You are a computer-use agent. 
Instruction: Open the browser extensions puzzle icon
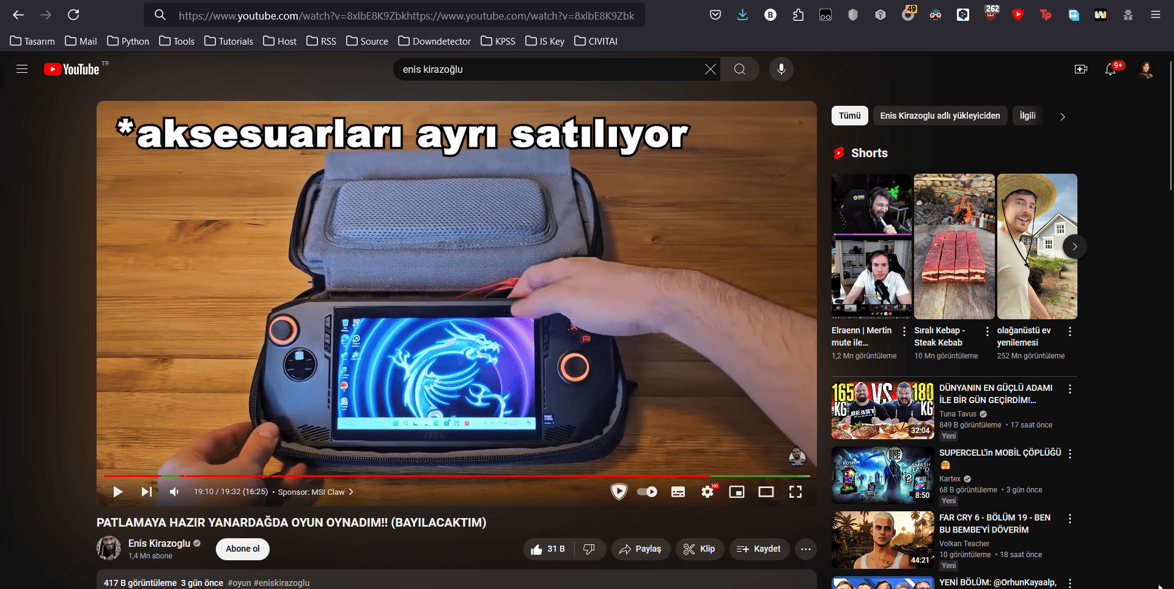click(798, 15)
